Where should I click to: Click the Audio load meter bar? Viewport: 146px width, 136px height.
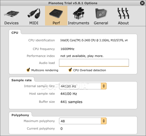(x=94, y=63)
